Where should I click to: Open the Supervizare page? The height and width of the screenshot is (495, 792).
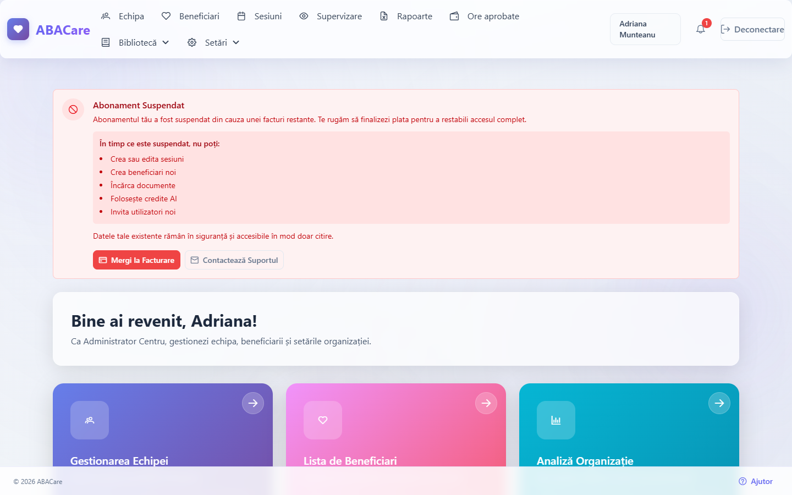point(331,16)
